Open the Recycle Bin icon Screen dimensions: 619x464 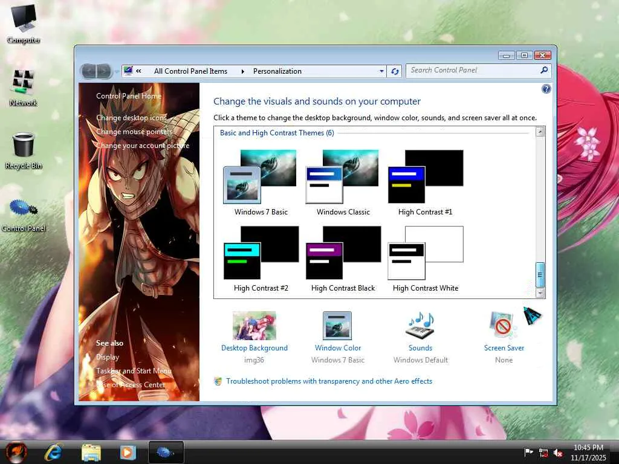tap(24, 150)
